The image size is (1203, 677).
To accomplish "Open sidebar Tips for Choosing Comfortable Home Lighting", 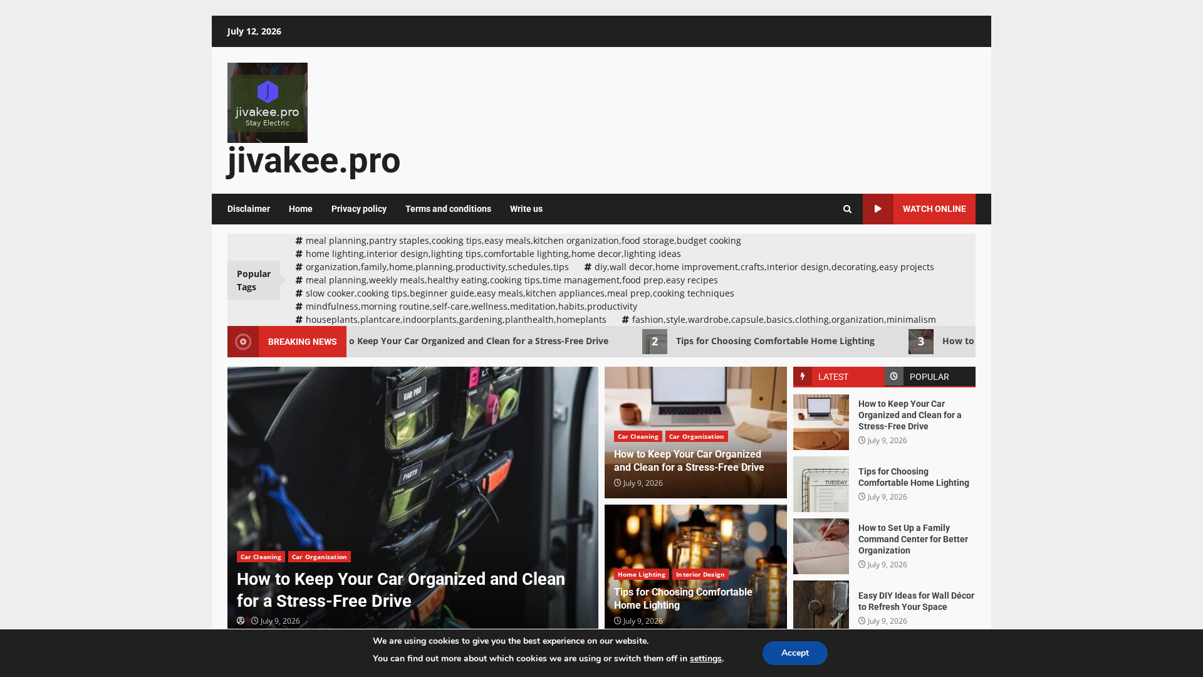I will [914, 477].
